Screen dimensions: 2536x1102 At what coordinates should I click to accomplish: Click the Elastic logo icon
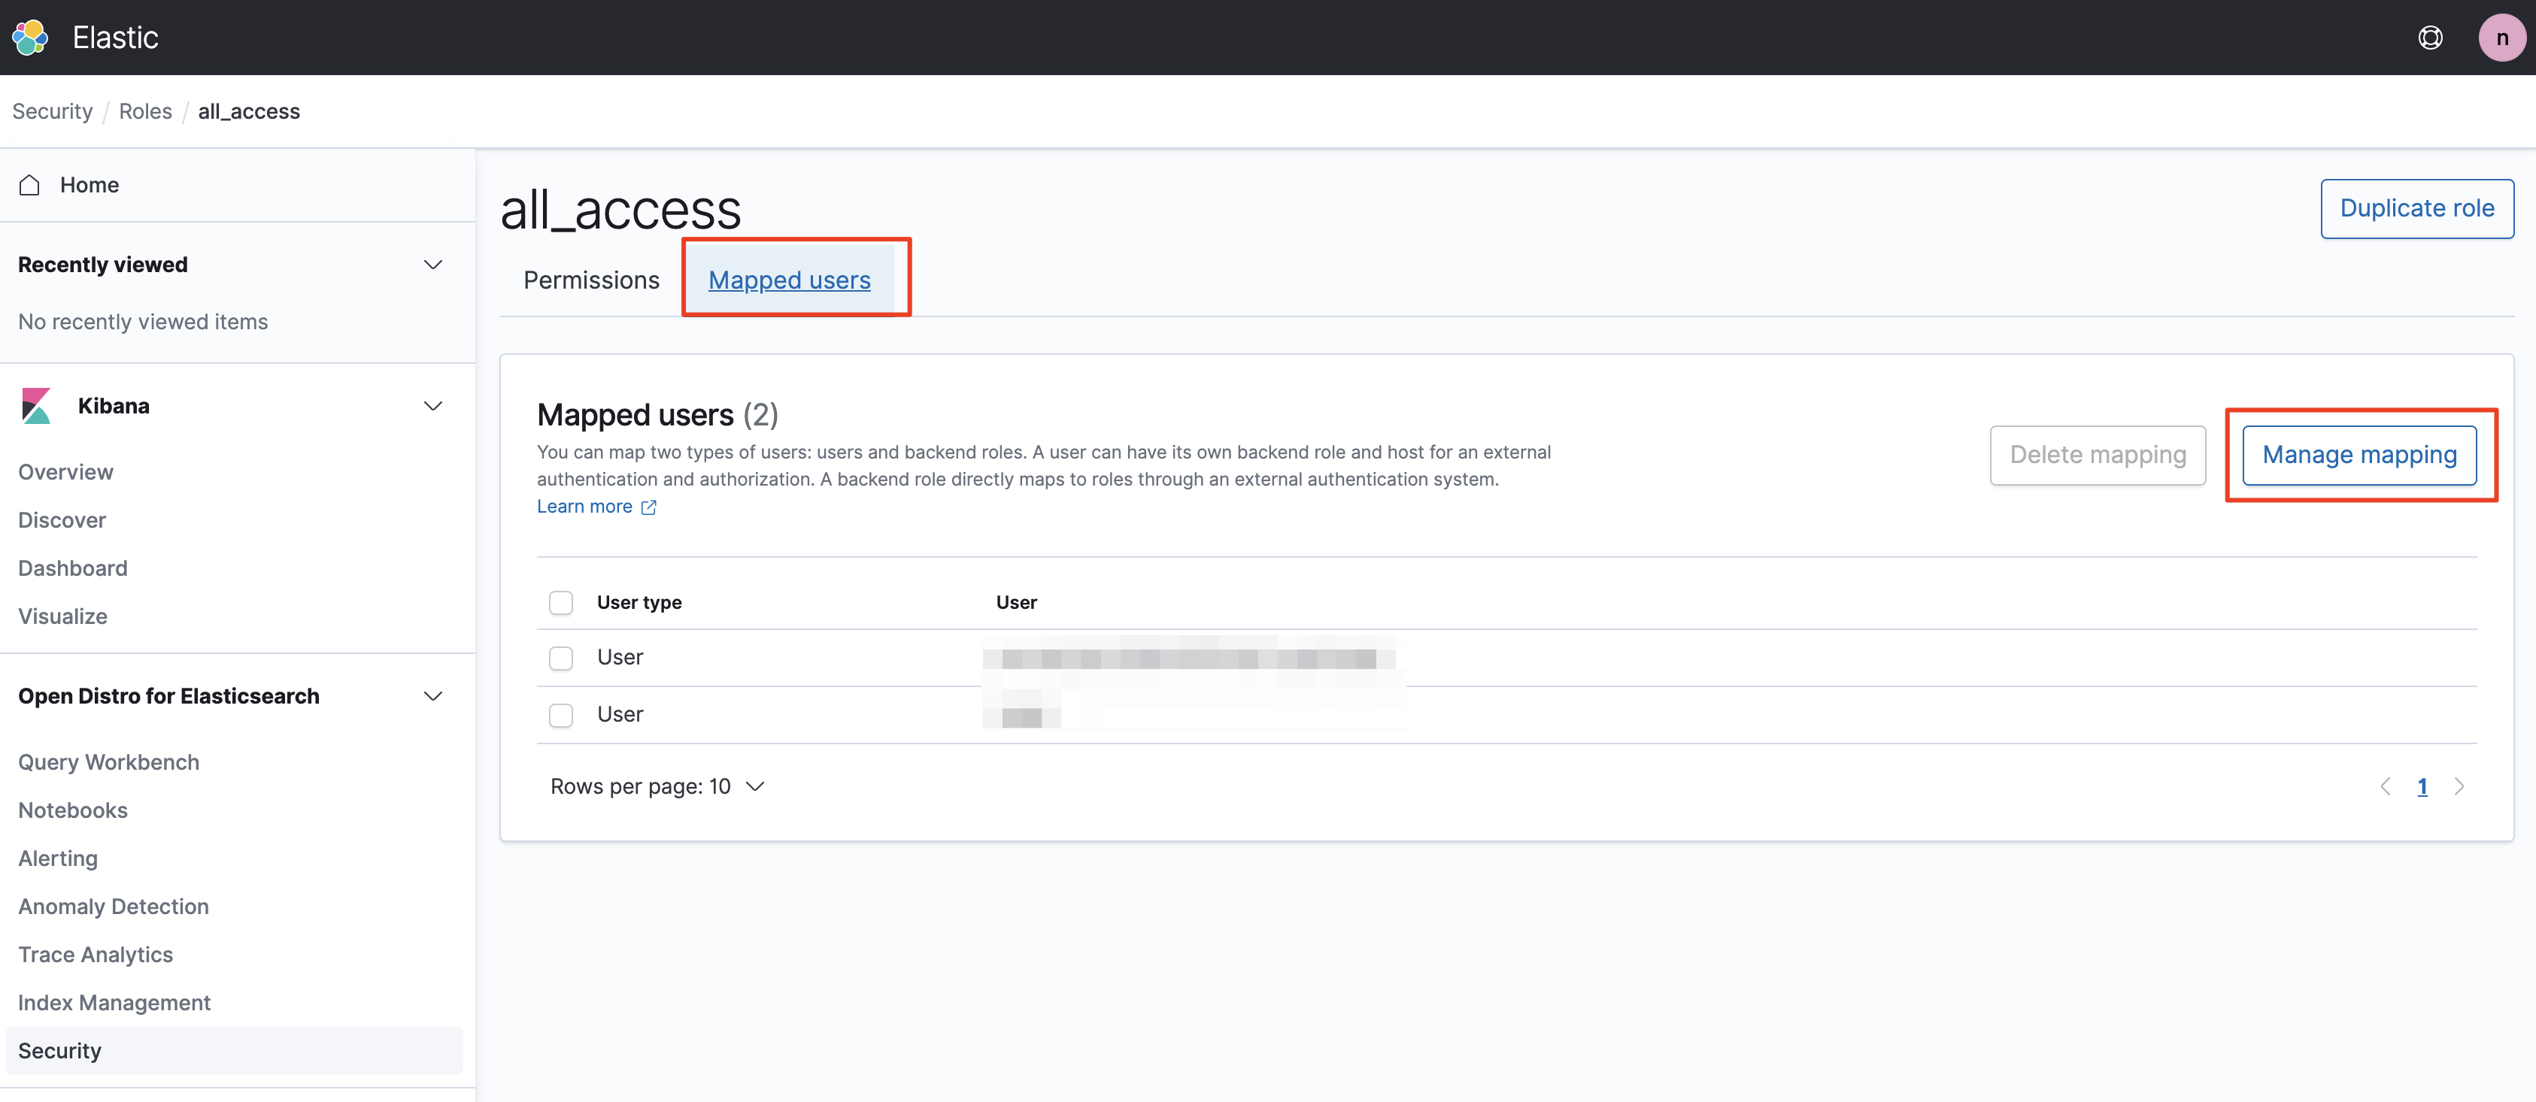[29, 38]
